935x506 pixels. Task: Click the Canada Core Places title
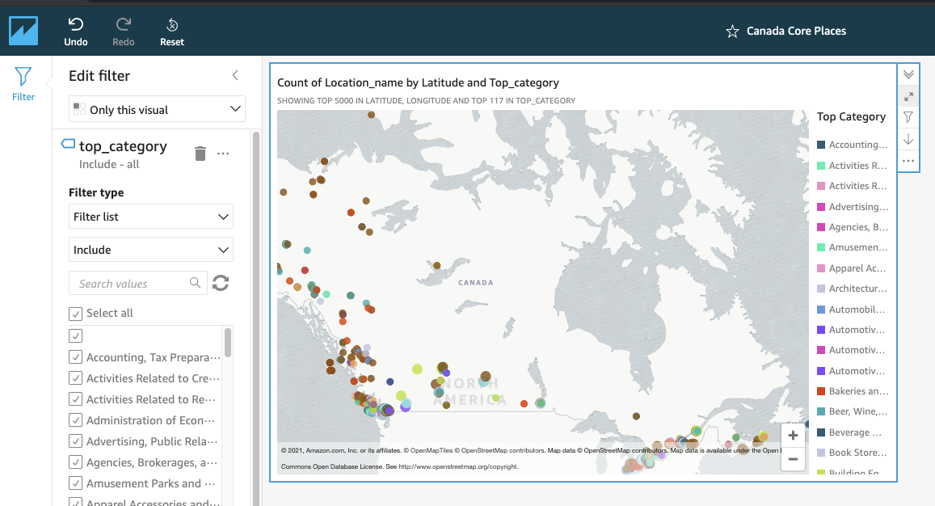(796, 31)
